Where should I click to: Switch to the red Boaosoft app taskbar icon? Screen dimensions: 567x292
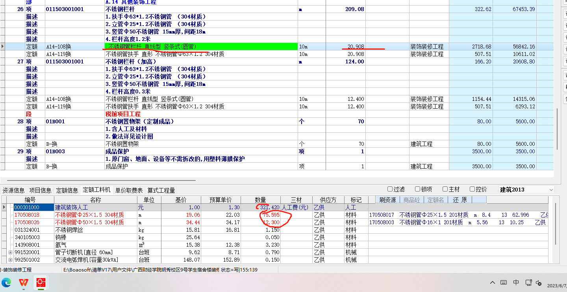pos(41,283)
